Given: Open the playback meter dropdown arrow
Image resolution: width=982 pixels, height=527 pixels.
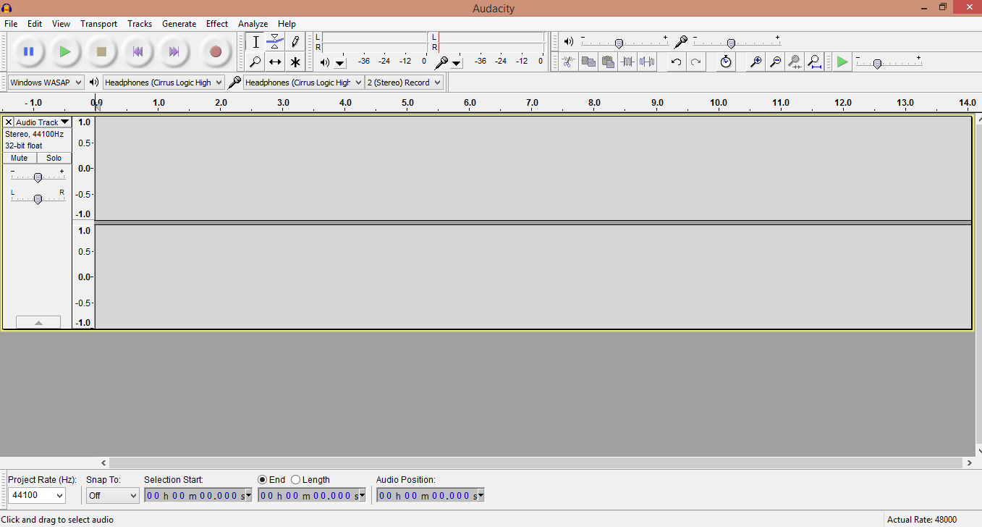Looking at the screenshot, I should point(340,63).
